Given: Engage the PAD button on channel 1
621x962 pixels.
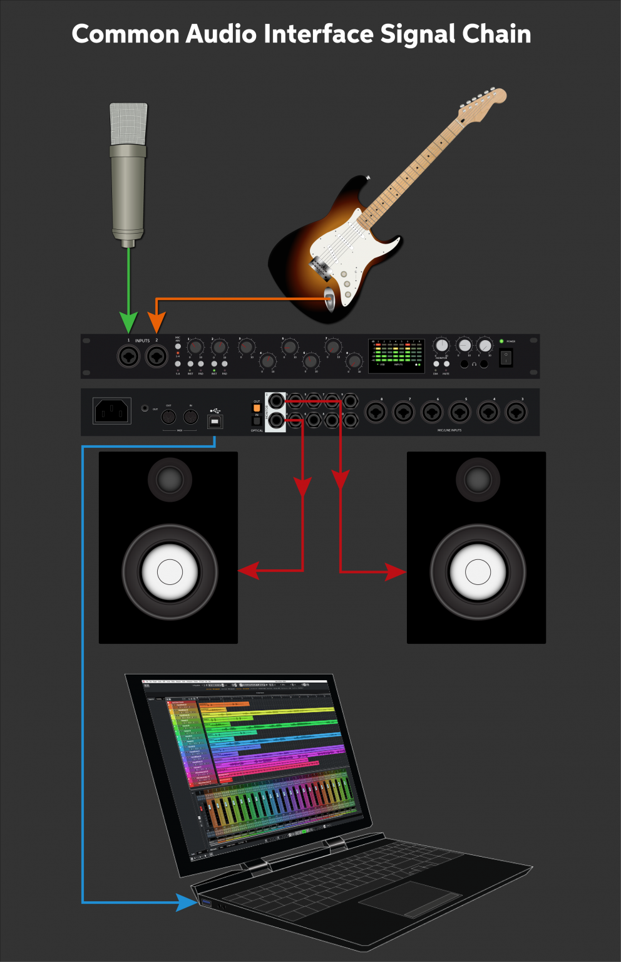Looking at the screenshot, I should coord(200,364).
